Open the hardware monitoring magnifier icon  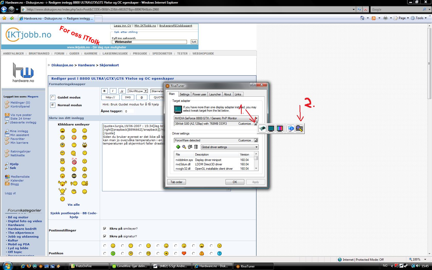(299, 128)
